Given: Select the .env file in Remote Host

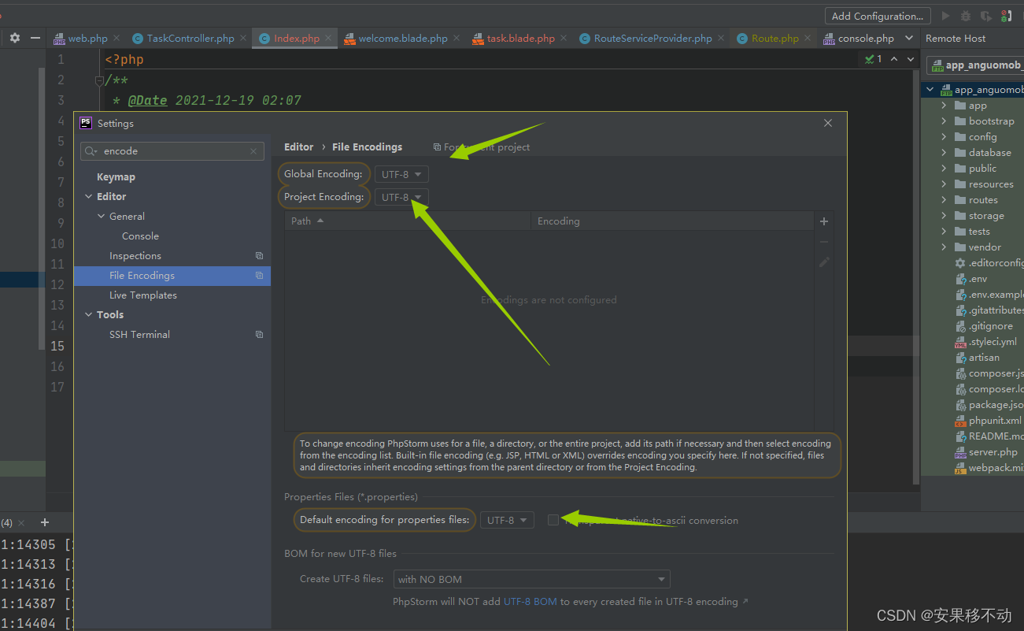Looking at the screenshot, I should click(x=978, y=279).
